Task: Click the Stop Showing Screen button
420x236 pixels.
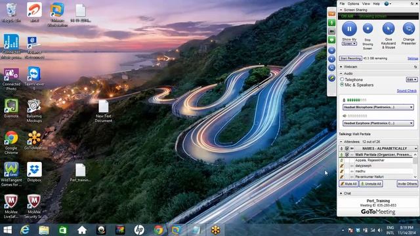Action: [367, 28]
